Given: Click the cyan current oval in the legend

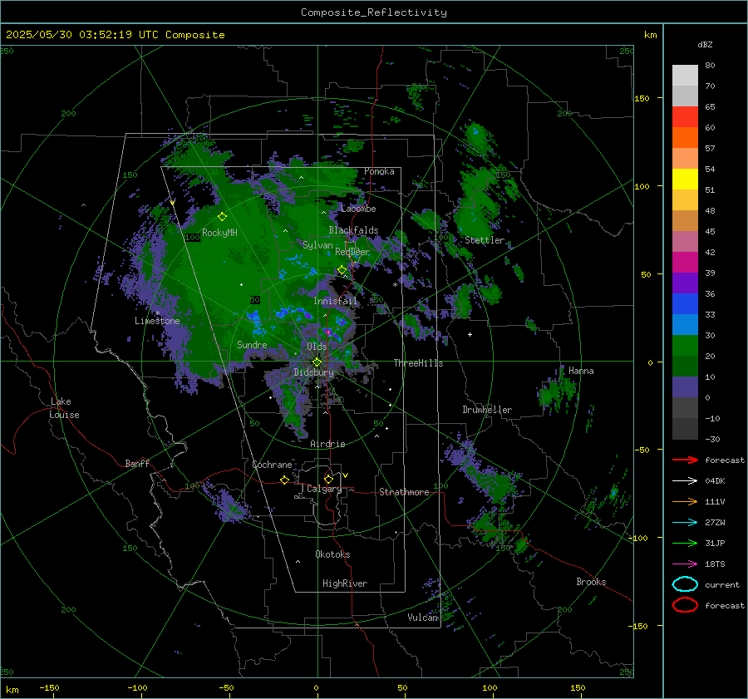Looking at the screenshot, I should pyautogui.click(x=685, y=584).
